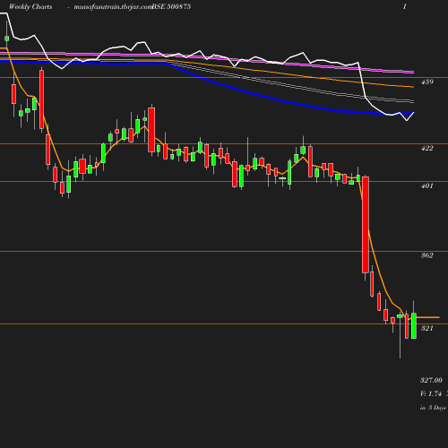Viewport: 448px width, 448px height.
Task: Click the 362 price axis label
Action: (x=427, y=255)
